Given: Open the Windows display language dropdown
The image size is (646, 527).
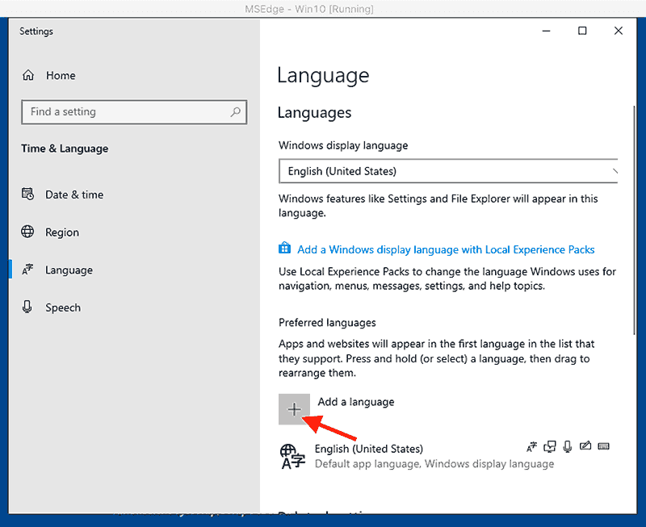Looking at the screenshot, I should [448, 171].
